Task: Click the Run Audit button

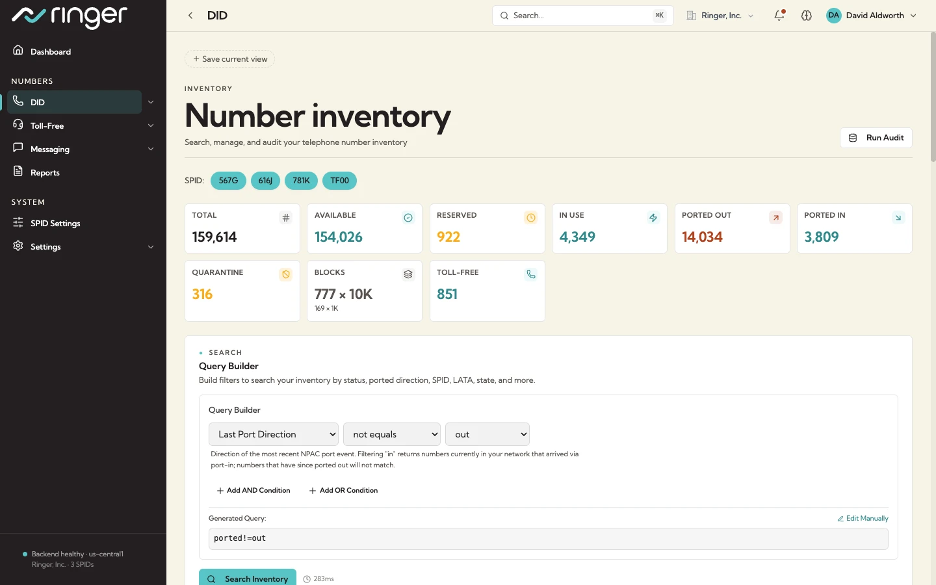Action: tap(876, 138)
